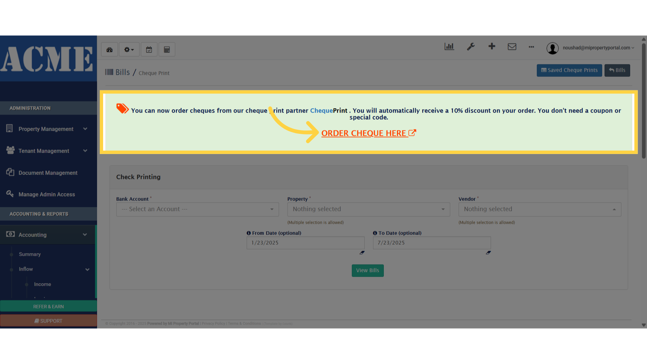Open the Bank Account select dropdown
Image resolution: width=647 pixels, height=364 pixels.
click(x=197, y=209)
